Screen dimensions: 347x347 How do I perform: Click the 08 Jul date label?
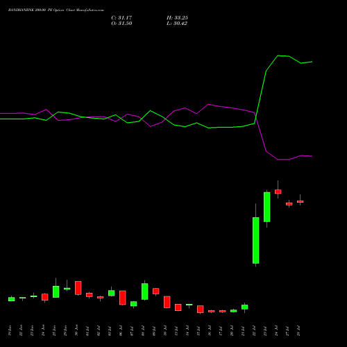coord(143,331)
